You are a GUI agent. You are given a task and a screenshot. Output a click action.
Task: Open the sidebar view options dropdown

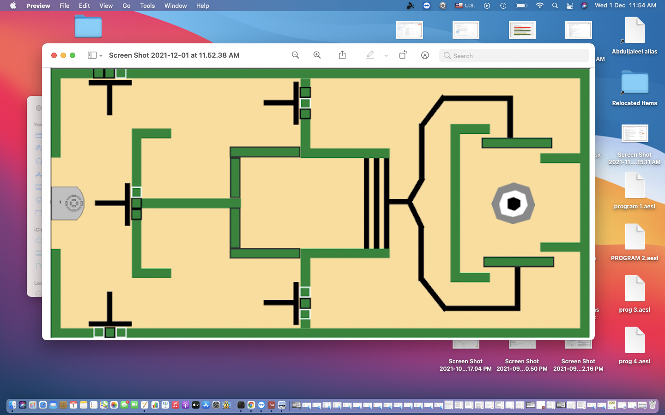pos(101,55)
